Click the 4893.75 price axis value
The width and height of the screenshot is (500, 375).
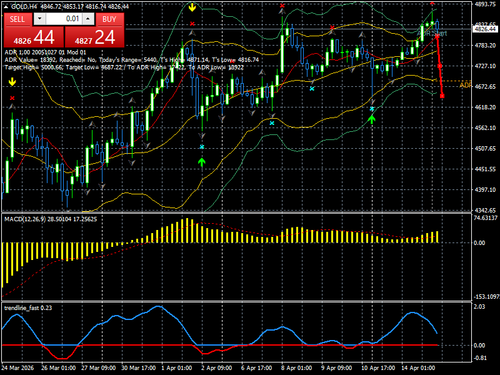(485, 4)
